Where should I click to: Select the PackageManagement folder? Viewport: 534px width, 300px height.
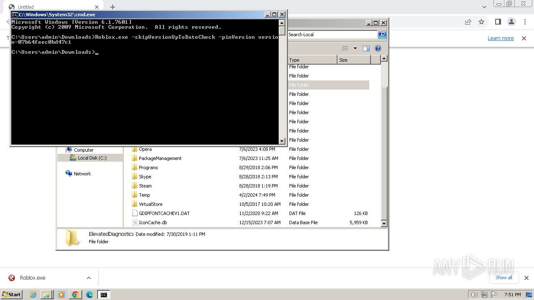[x=160, y=158]
